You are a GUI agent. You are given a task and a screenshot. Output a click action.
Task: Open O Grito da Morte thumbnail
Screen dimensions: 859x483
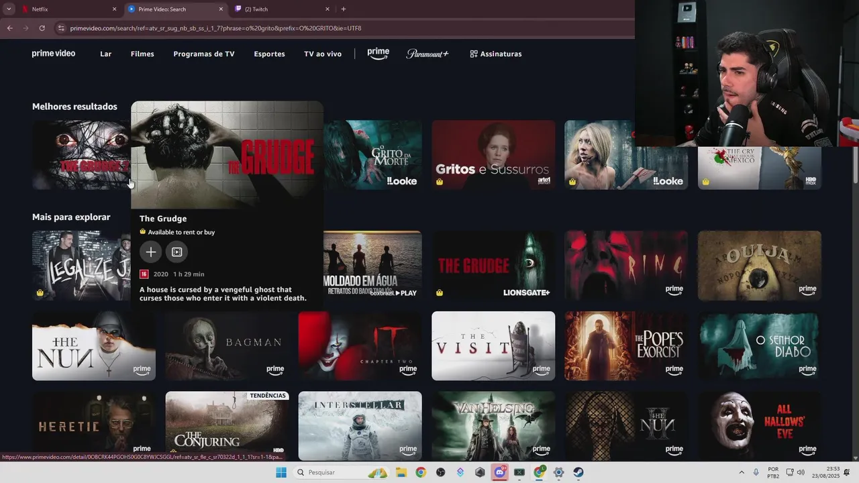click(x=373, y=155)
